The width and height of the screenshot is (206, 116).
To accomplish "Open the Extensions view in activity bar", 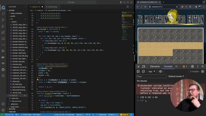I will click(3, 32).
